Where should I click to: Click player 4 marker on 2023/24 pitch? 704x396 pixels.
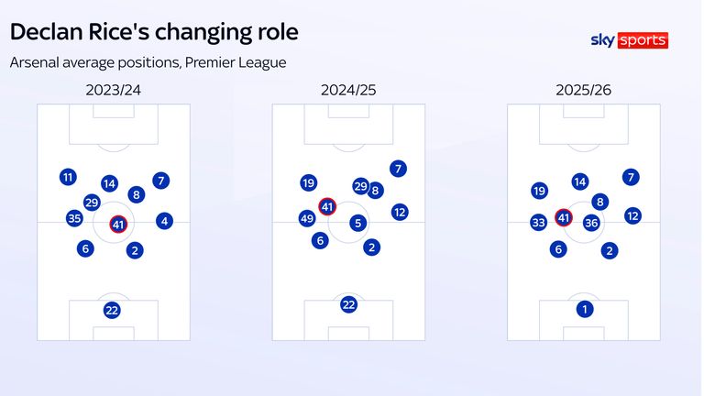164,220
